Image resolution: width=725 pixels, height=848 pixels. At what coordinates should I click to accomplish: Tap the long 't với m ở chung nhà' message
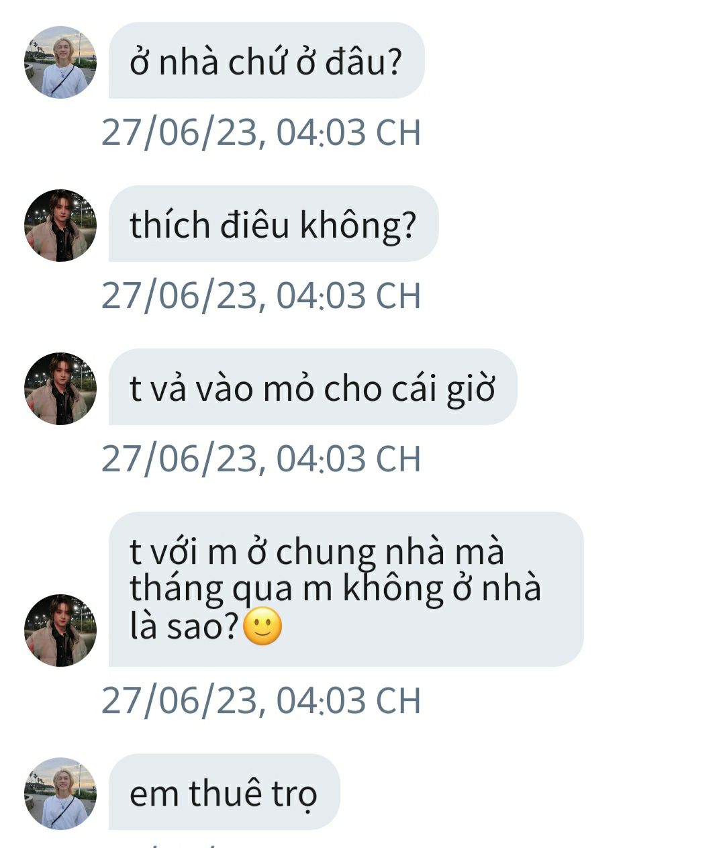click(346, 589)
